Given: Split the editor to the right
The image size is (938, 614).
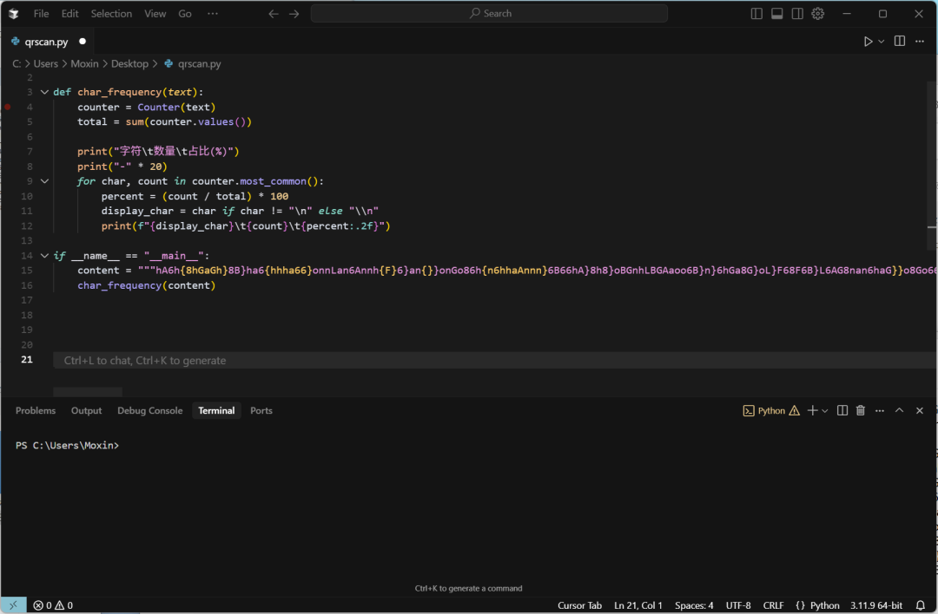Looking at the screenshot, I should (899, 41).
